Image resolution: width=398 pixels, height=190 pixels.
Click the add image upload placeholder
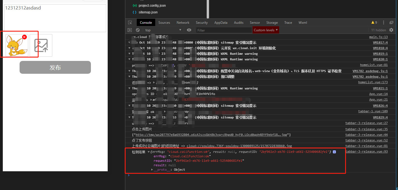pyautogui.click(x=41, y=45)
